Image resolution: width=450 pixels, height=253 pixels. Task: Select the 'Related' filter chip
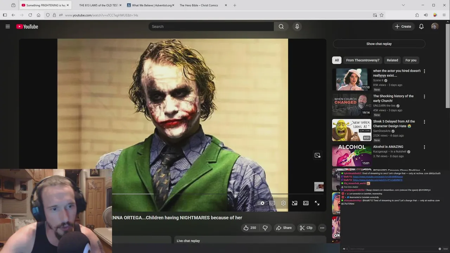[392, 60]
